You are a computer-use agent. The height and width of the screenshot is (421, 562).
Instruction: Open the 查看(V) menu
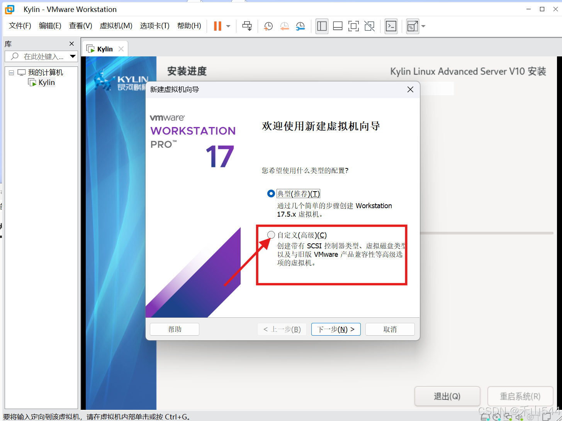(x=81, y=26)
